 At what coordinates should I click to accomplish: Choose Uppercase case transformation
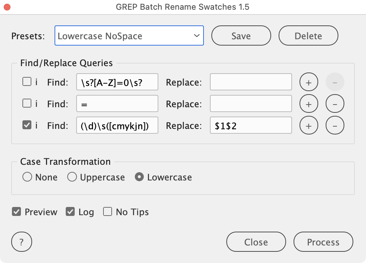tap(72, 177)
